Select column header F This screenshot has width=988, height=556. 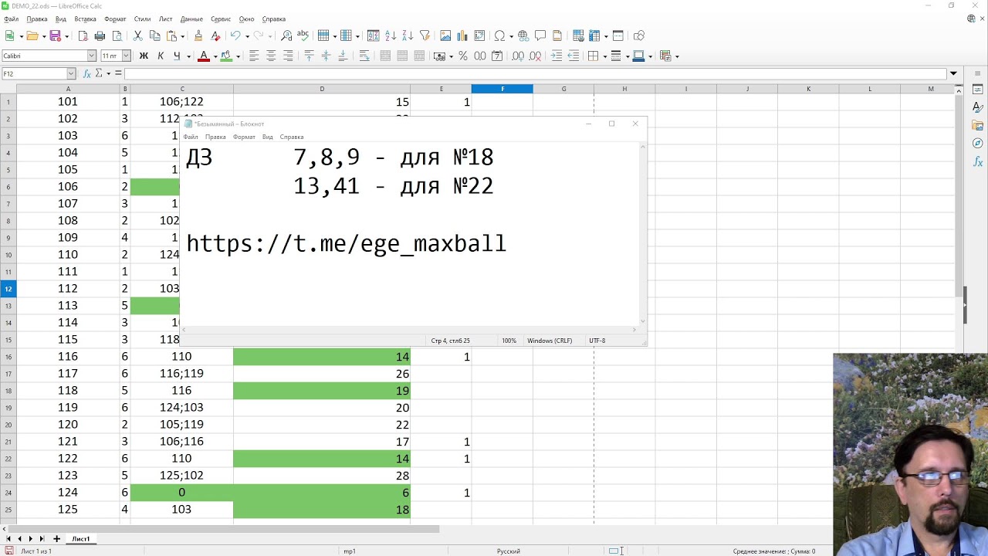pyautogui.click(x=502, y=89)
